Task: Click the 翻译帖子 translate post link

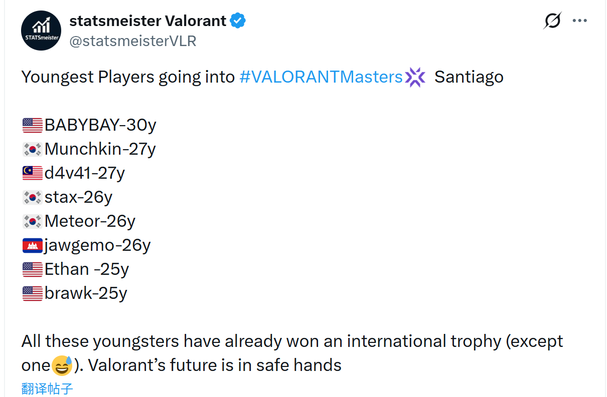Action: 47,388
